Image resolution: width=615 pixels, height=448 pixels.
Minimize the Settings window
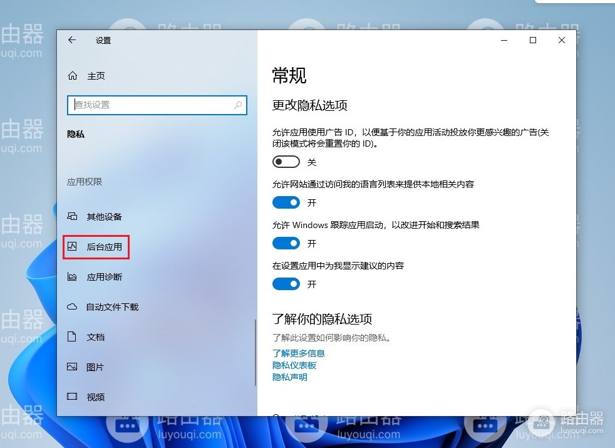coord(504,40)
